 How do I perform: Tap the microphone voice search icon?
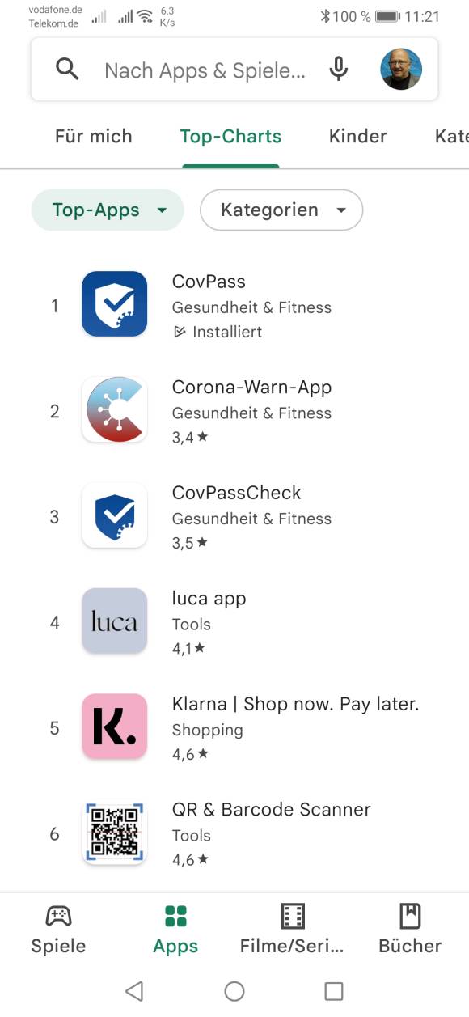[339, 70]
